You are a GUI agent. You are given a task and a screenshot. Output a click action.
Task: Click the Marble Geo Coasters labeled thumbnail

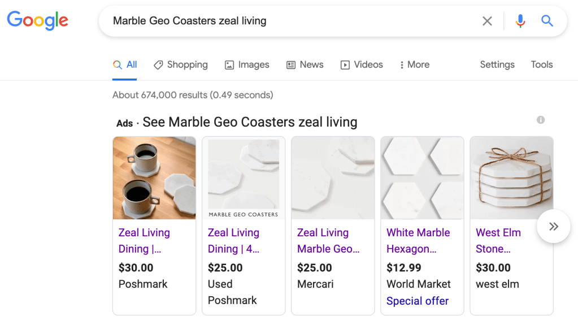click(244, 178)
